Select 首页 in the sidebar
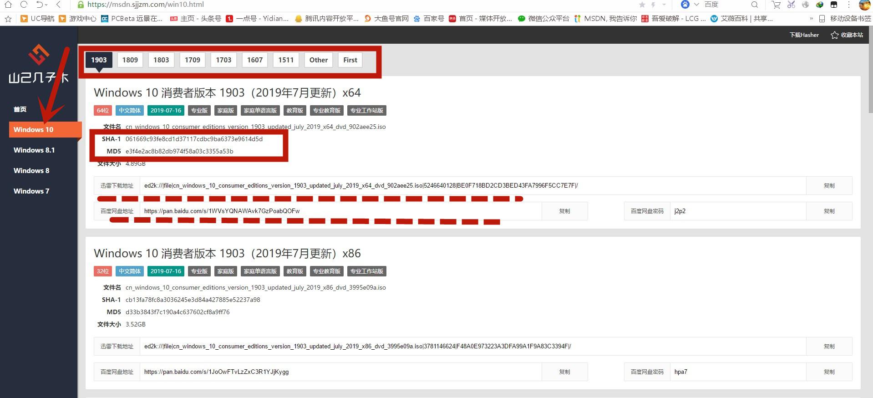873x398 pixels. pos(20,109)
